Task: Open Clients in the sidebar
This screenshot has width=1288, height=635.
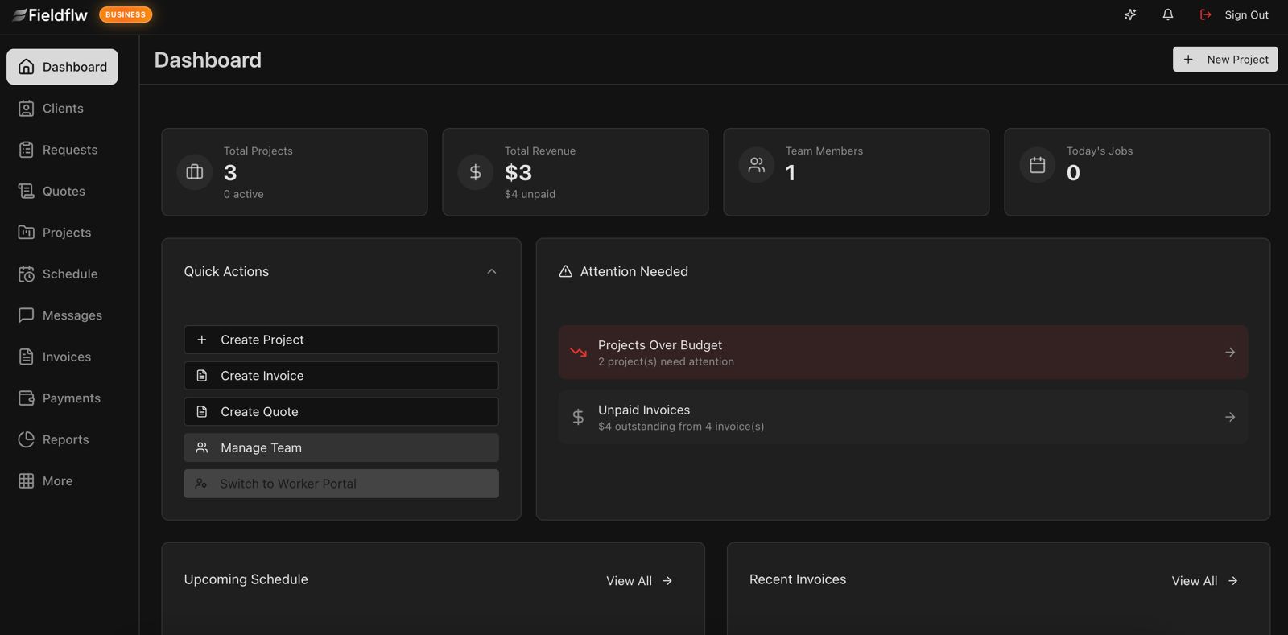Action: pos(62,109)
